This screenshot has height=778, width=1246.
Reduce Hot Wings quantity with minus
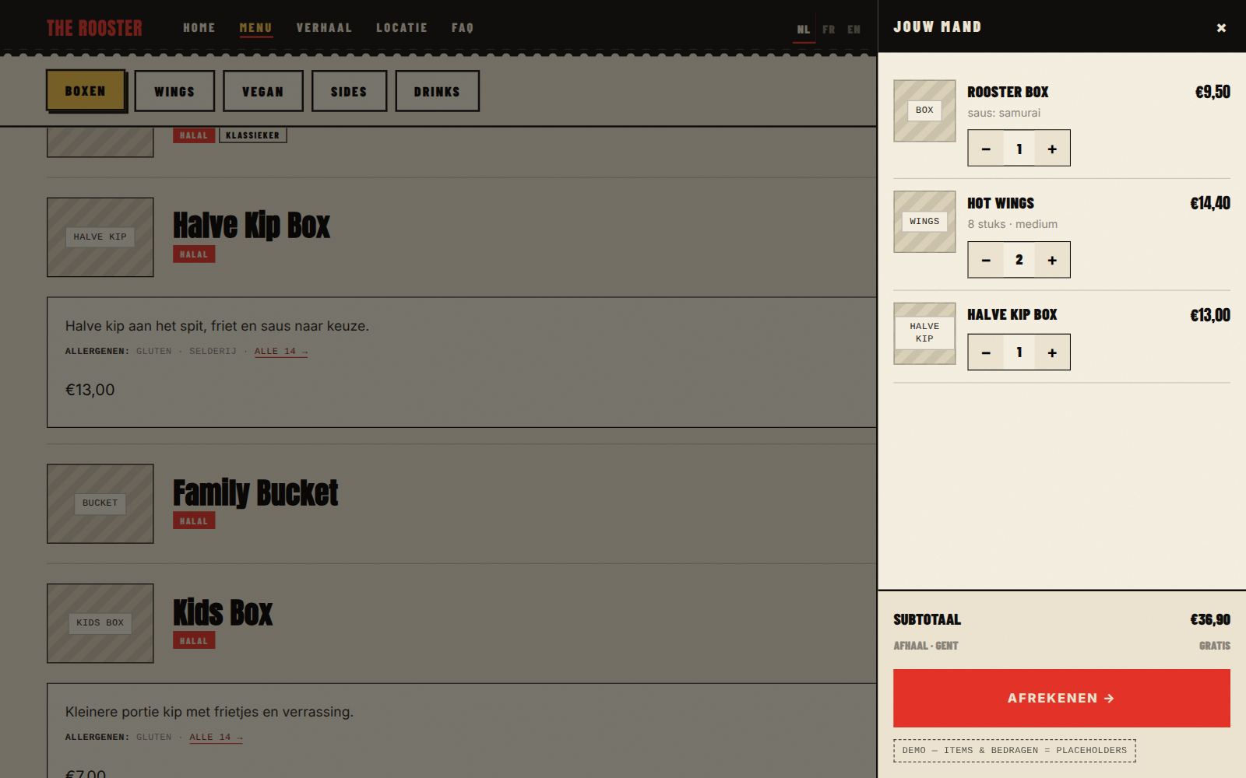click(986, 260)
